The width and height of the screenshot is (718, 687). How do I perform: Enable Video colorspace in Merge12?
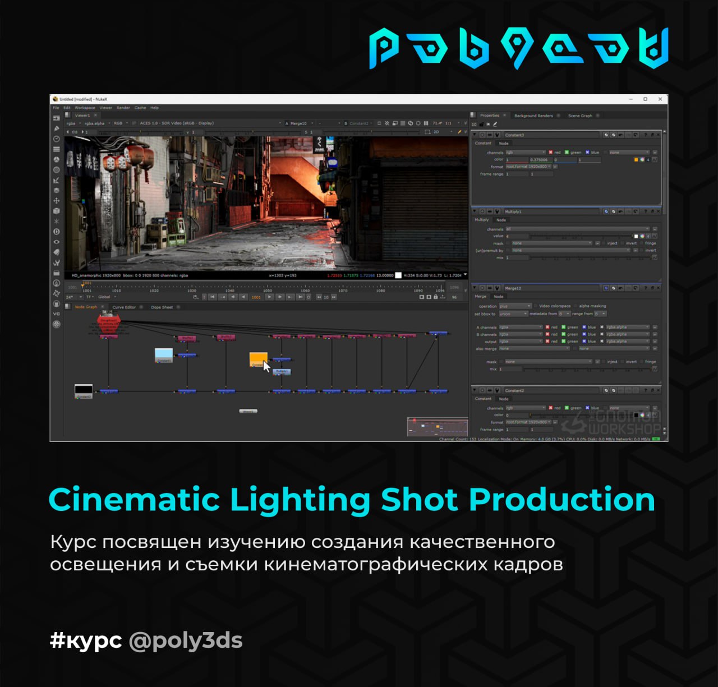pos(535,306)
